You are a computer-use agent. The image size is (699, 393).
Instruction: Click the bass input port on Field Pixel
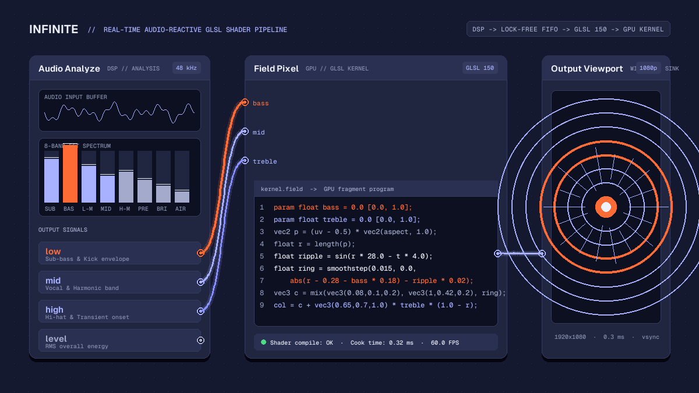(245, 102)
